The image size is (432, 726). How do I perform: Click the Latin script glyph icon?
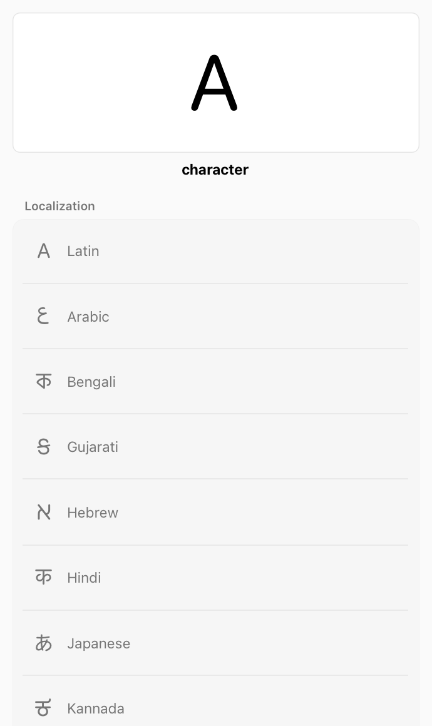(x=43, y=250)
